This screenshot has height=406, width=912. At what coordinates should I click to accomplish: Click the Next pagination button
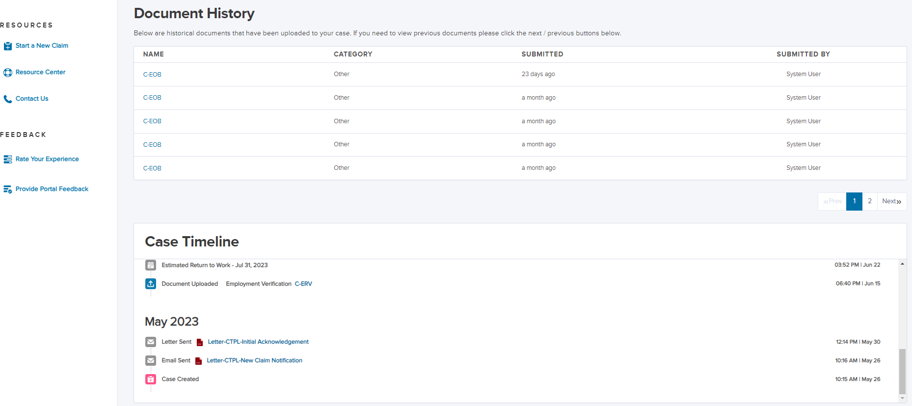pyautogui.click(x=891, y=201)
